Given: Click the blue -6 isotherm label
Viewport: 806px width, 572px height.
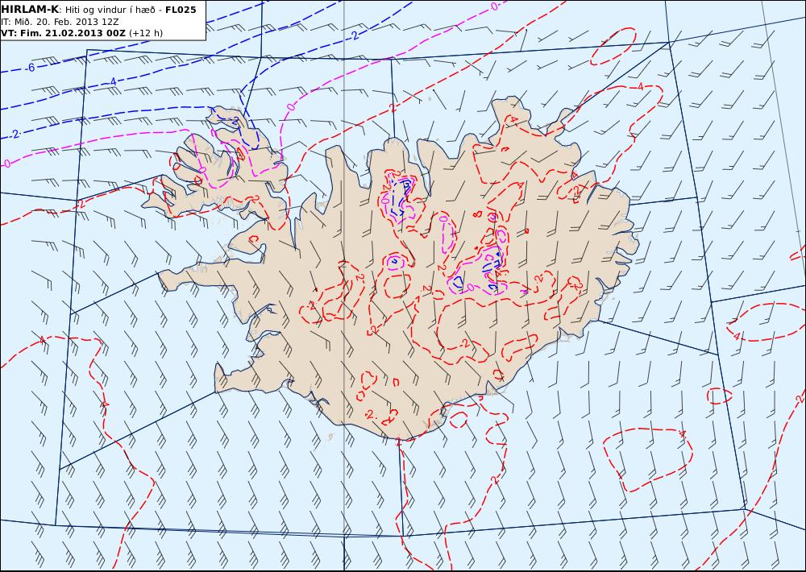Looking at the screenshot, I should tap(31, 68).
